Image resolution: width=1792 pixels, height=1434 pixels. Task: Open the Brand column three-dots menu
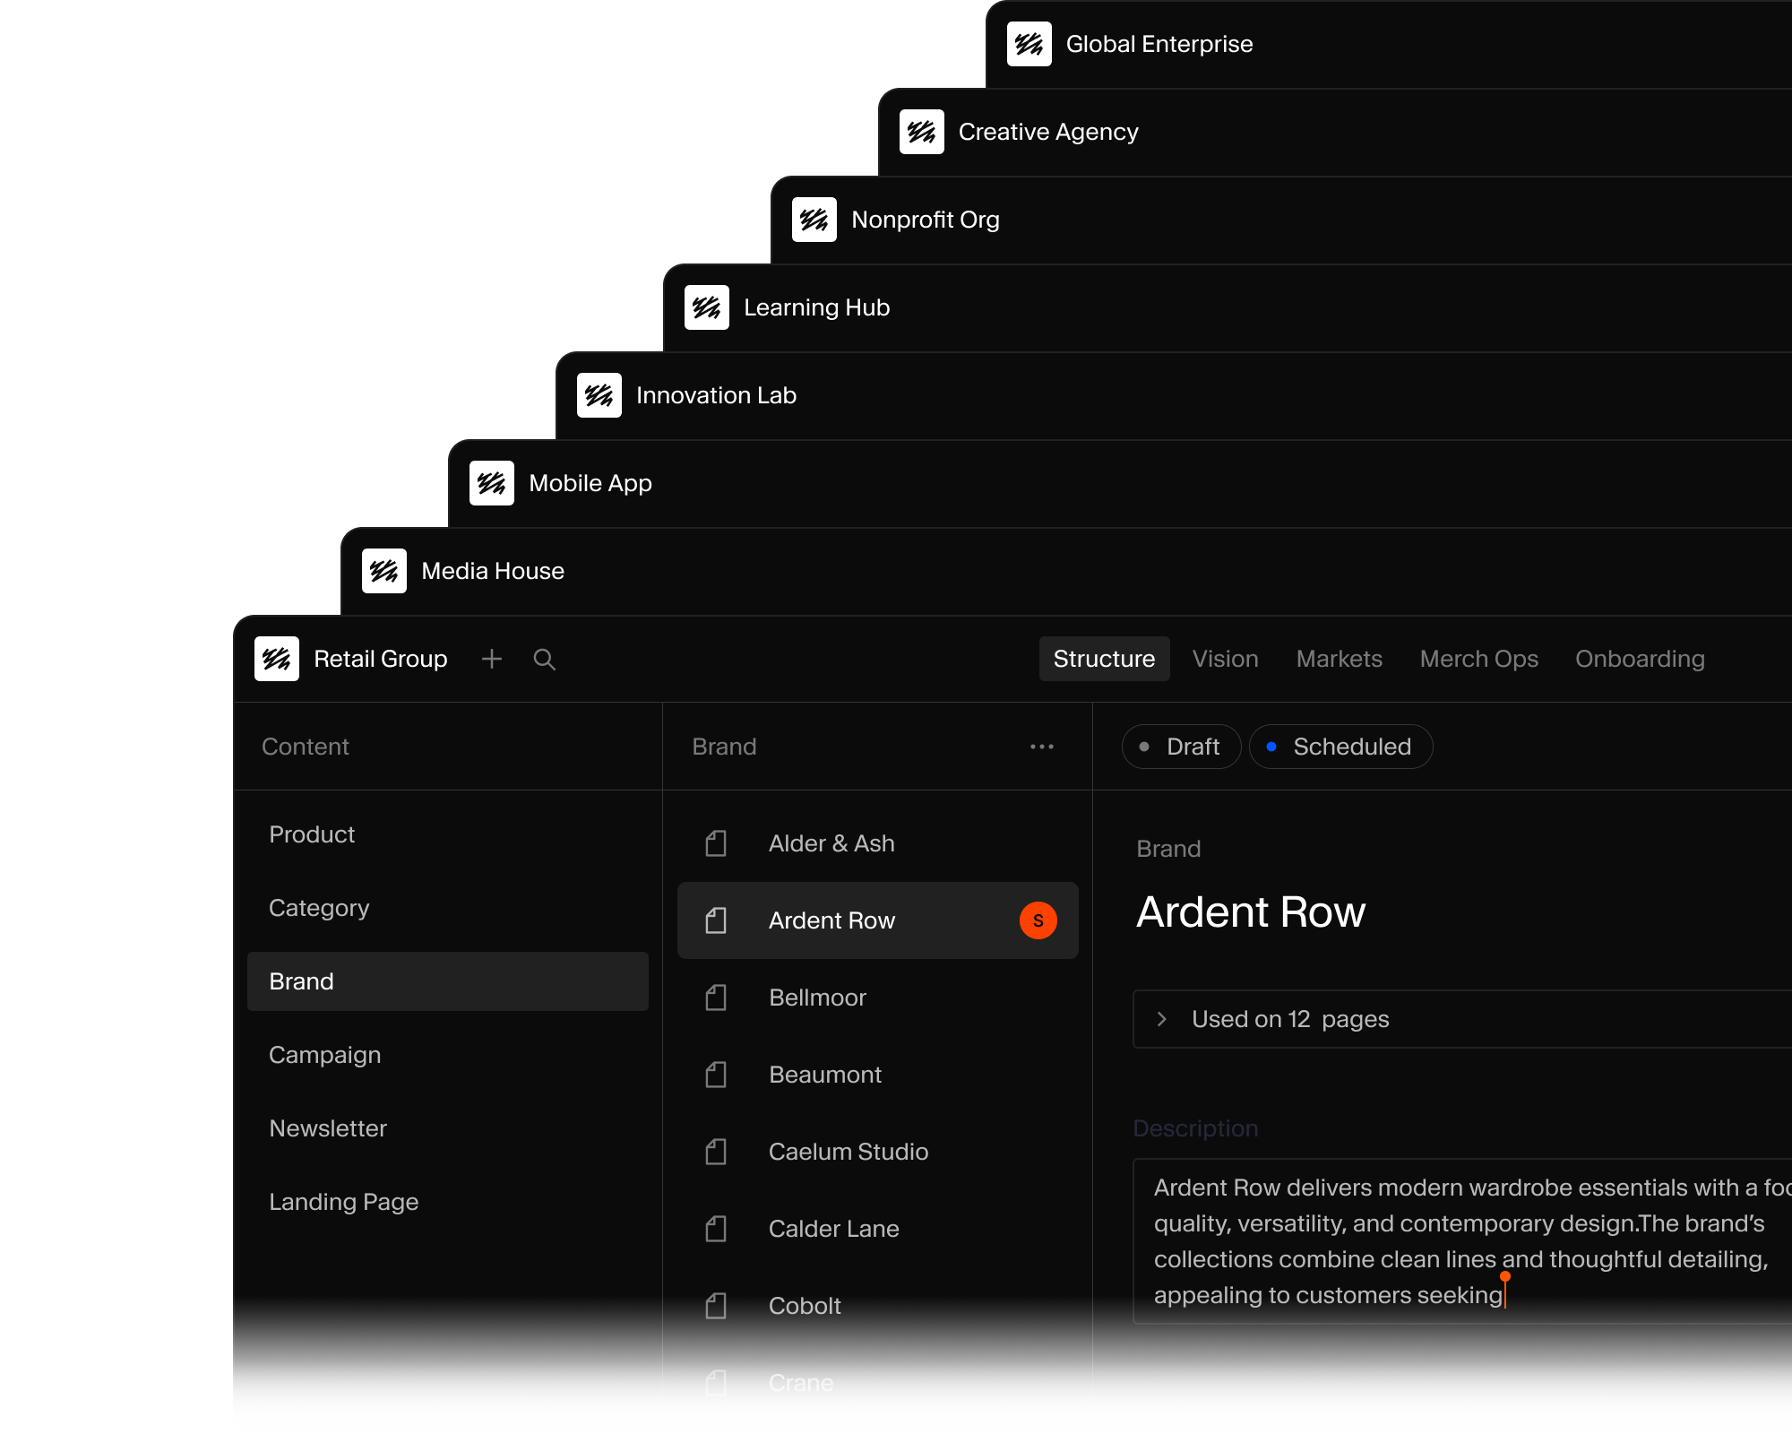pos(1041,747)
